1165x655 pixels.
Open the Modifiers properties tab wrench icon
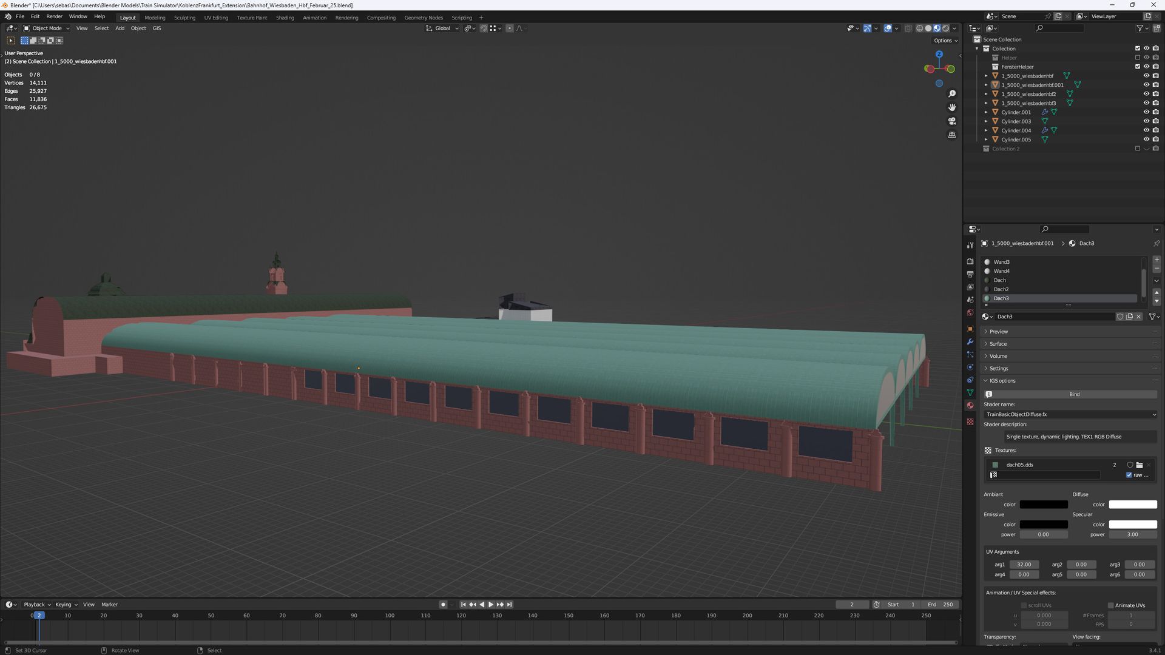click(x=970, y=342)
